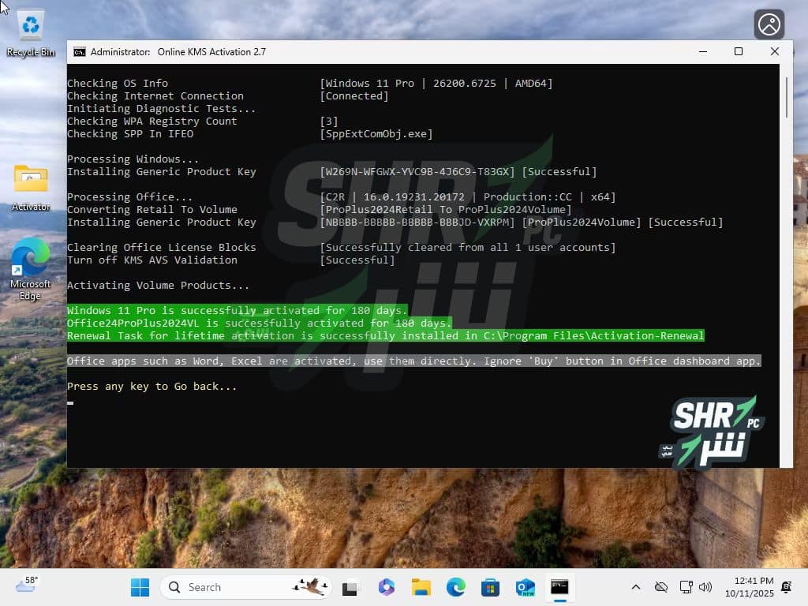
Task: Open the clock and date flyout
Action: point(753,587)
